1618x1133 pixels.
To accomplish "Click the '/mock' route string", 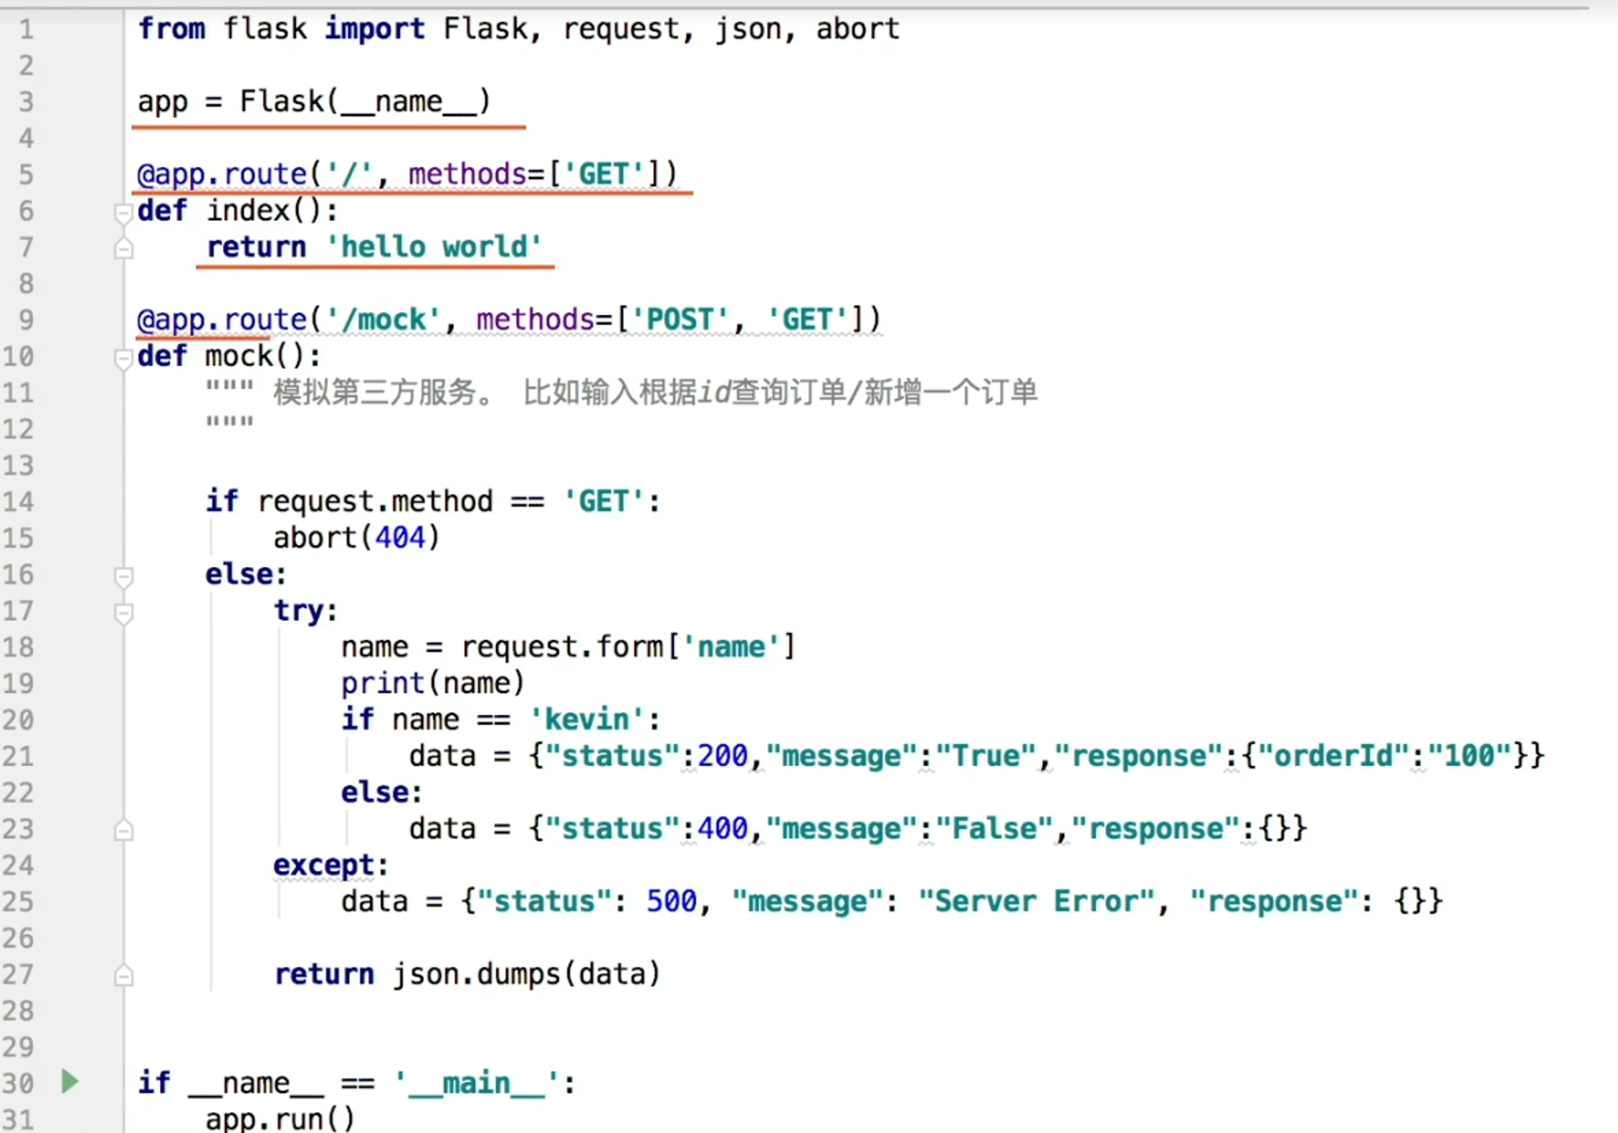I will coord(383,320).
